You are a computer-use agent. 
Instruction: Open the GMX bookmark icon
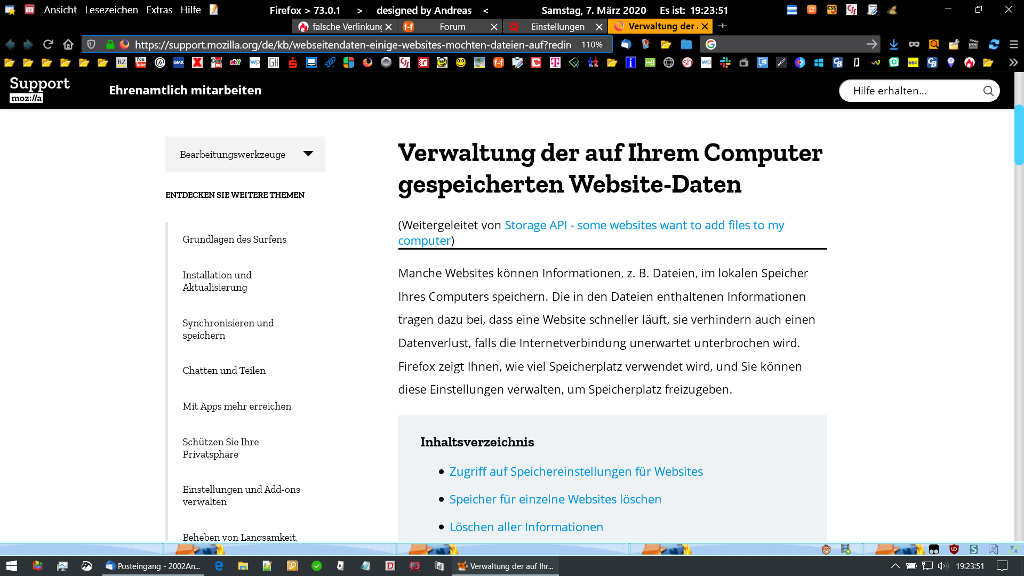pyautogui.click(x=179, y=62)
